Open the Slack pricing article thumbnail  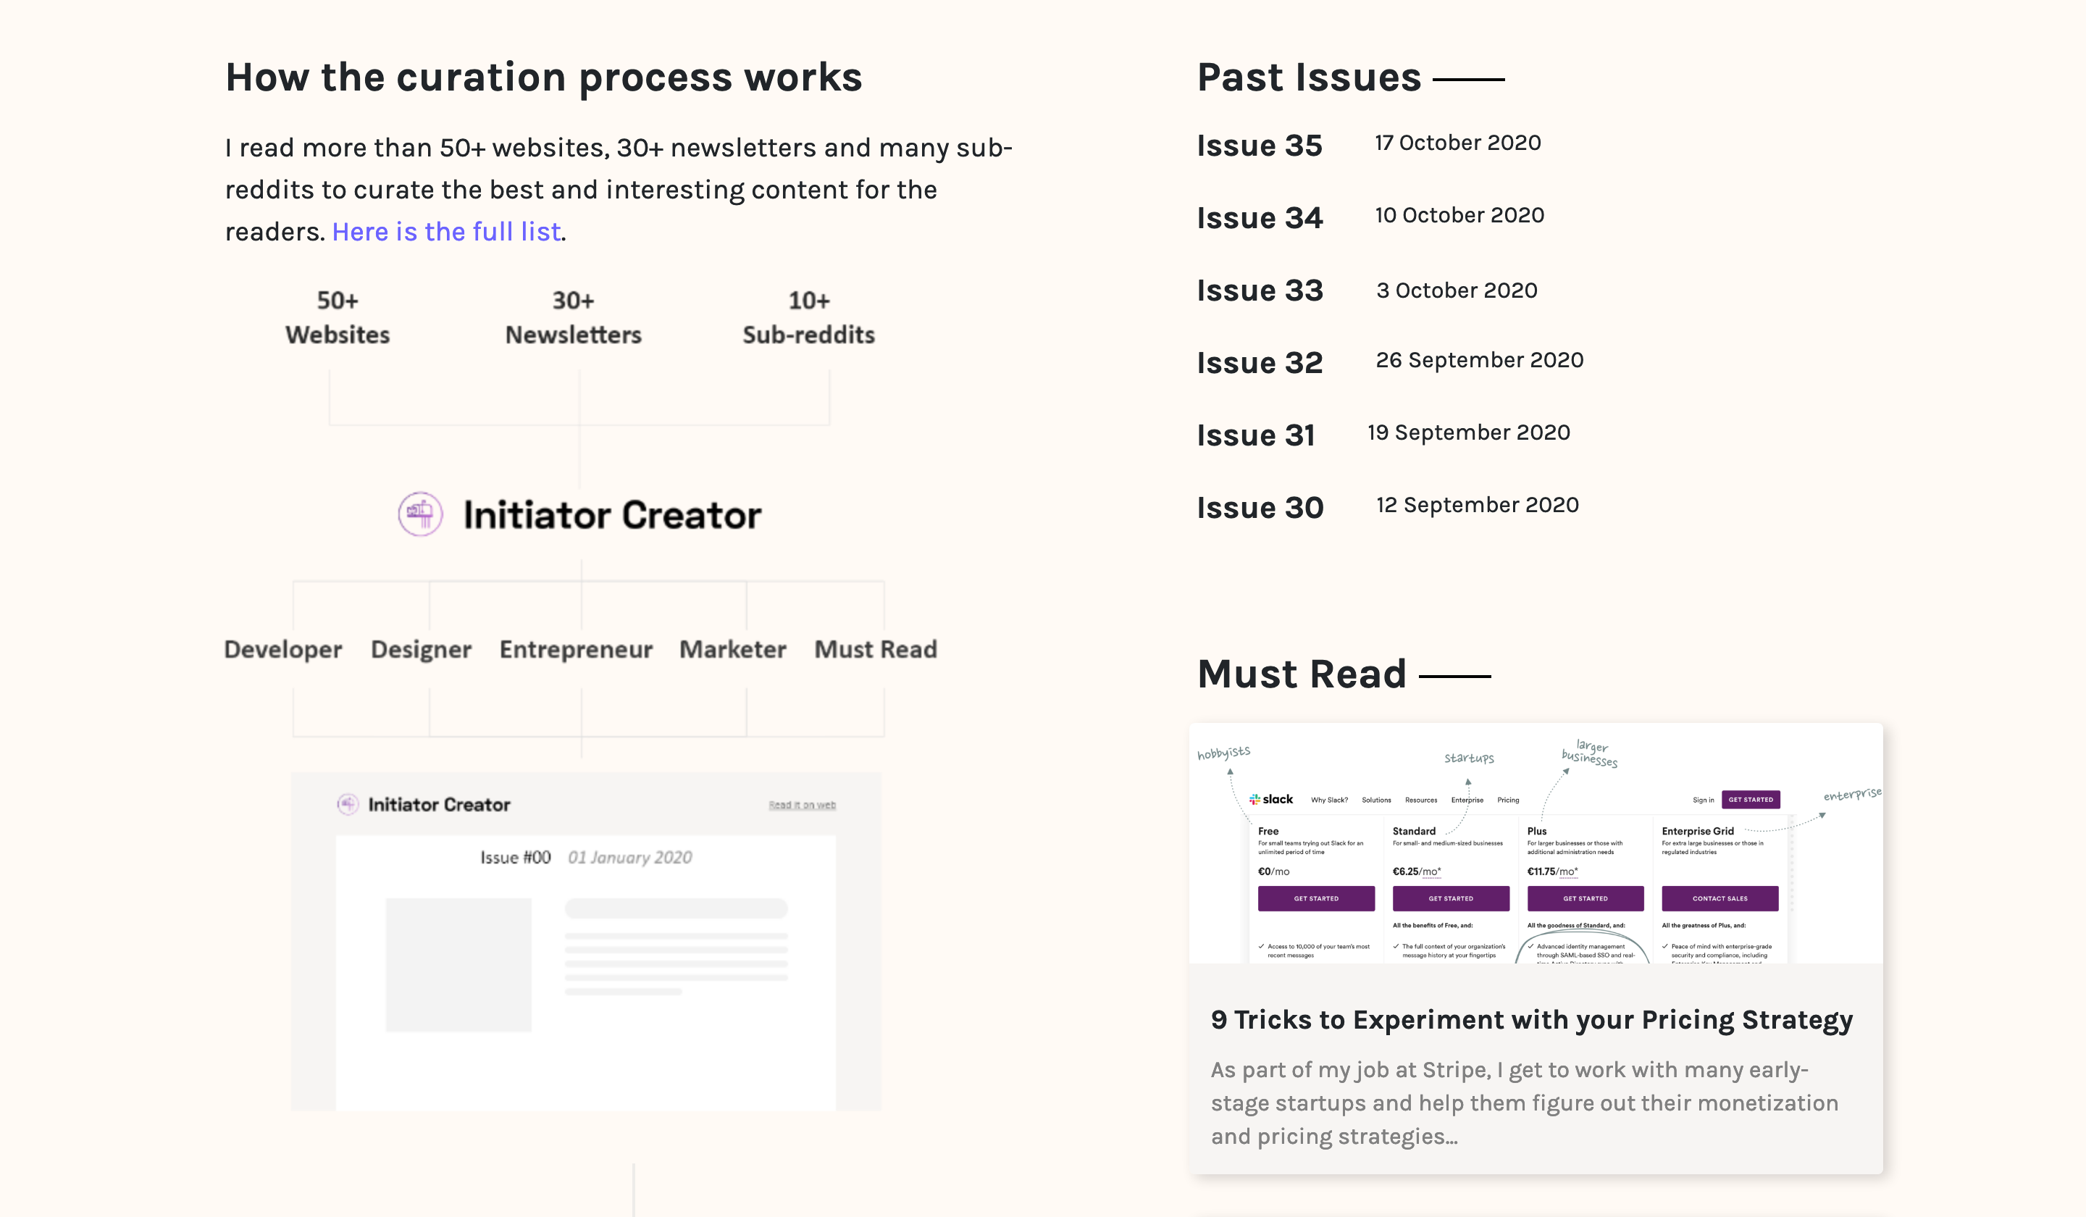[1536, 842]
